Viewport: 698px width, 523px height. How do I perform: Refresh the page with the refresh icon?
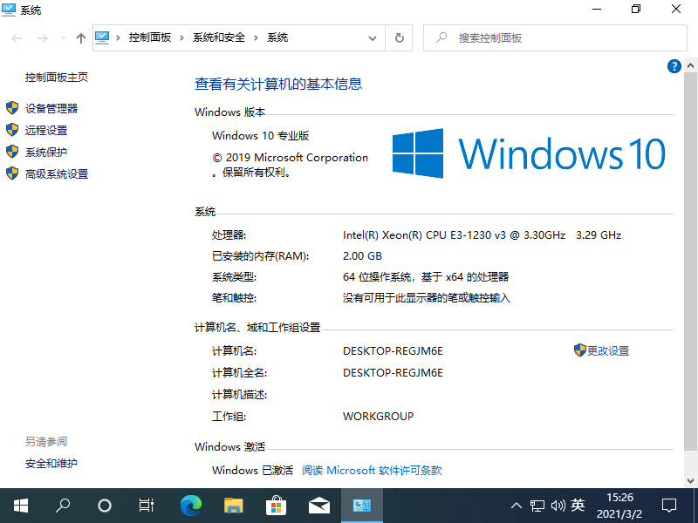point(399,37)
